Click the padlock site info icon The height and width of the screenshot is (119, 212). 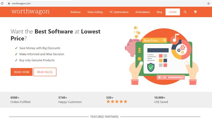[9, 3]
